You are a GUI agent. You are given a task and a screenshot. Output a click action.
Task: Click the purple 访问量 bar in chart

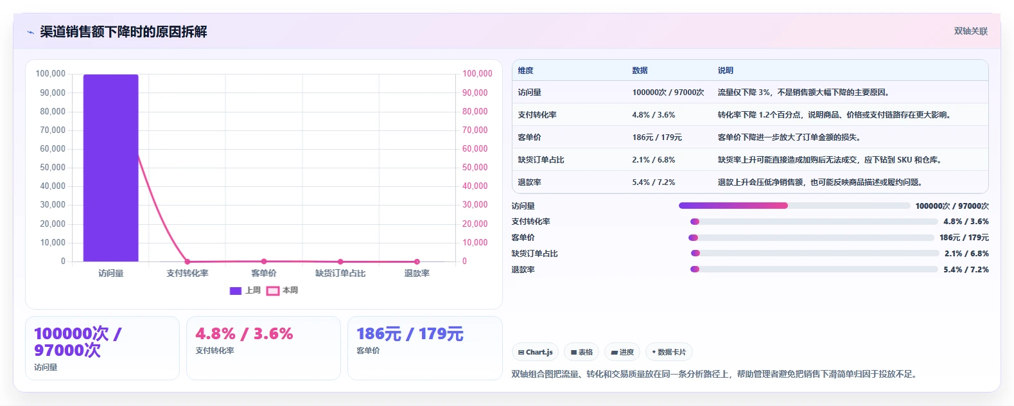click(x=110, y=168)
